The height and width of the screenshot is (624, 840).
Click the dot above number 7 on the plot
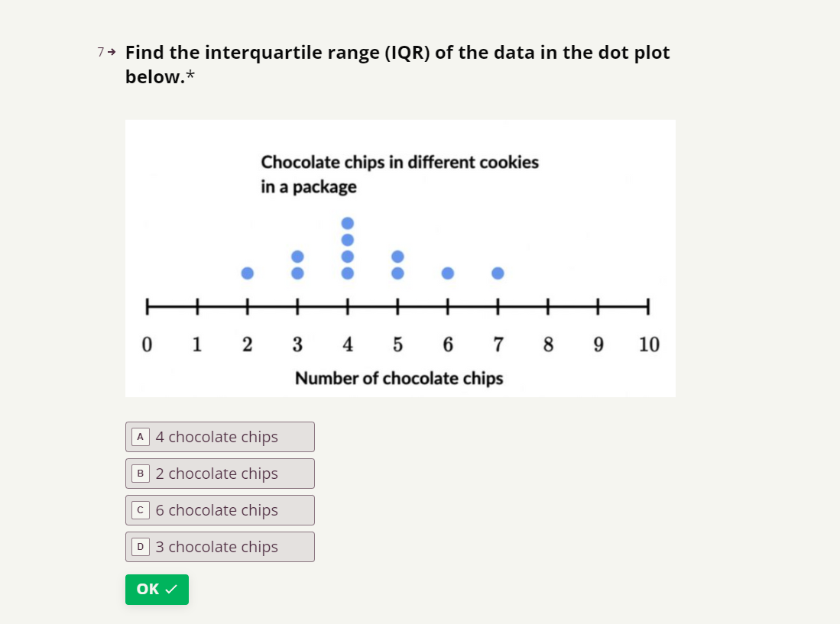click(498, 273)
